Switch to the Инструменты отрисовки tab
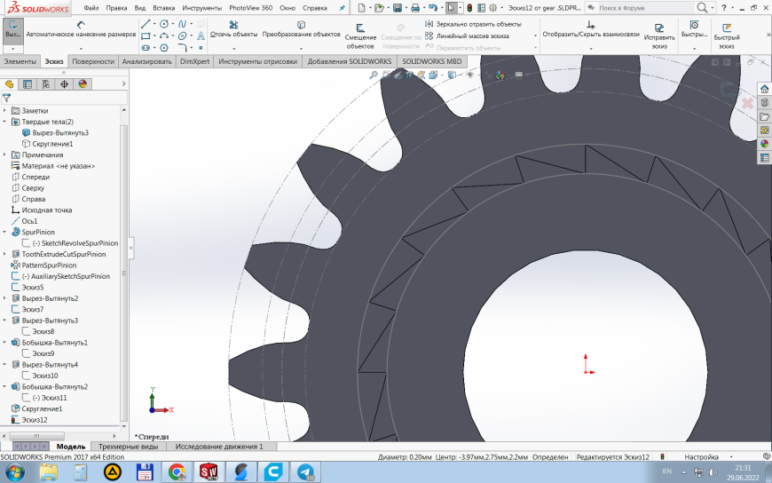Screen dimensions: 772x483 coord(258,61)
